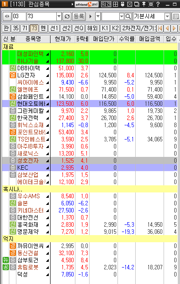Select the 현대오토에버 stock row
The image size is (180, 284).
click(x=90, y=104)
